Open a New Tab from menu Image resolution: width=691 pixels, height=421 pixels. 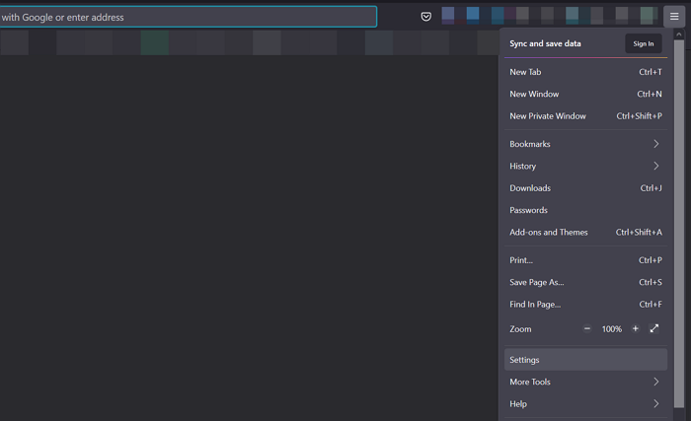tap(585, 72)
